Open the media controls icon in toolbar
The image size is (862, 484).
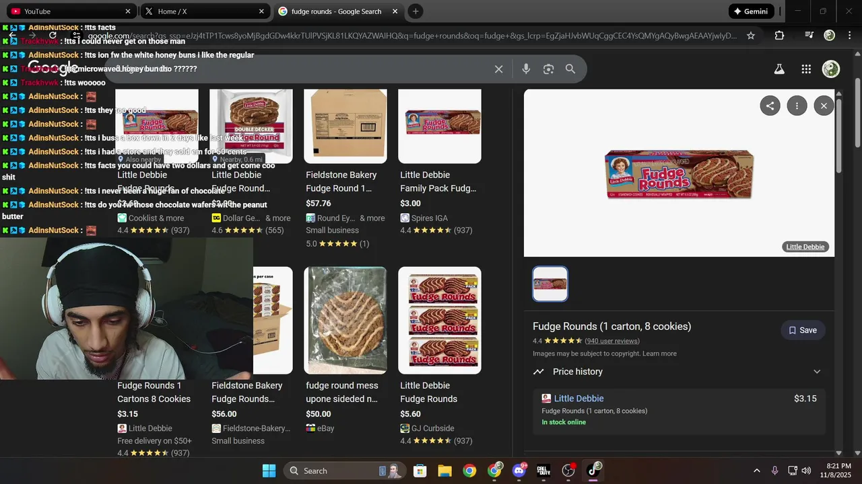tap(809, 36)
